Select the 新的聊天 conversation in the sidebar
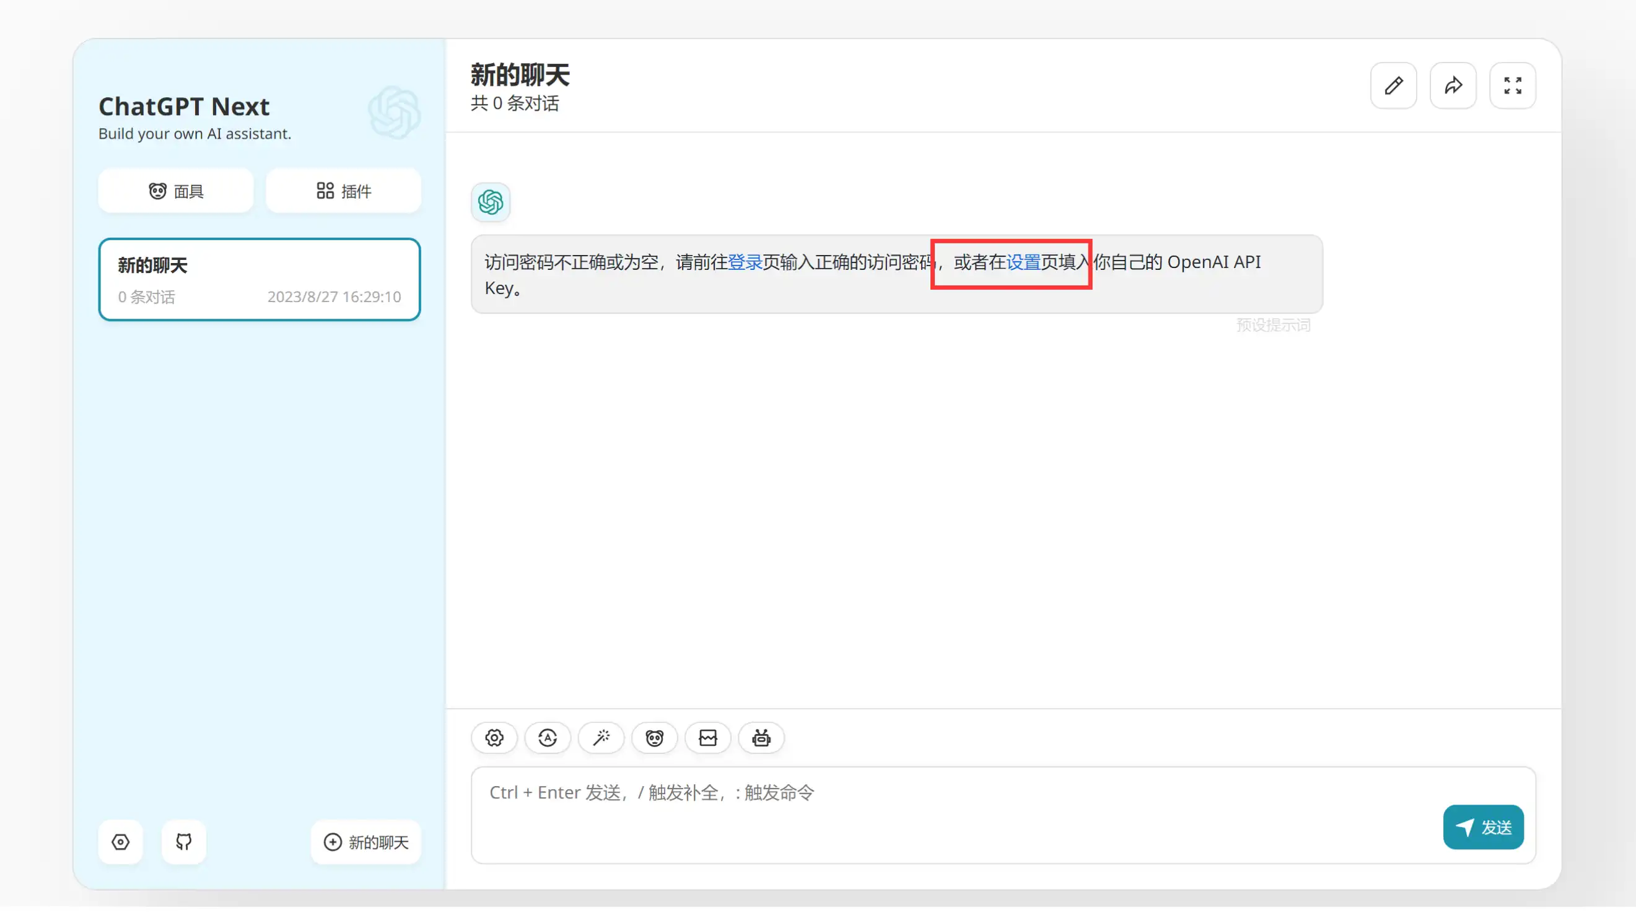1636x913 pixels. pyautogui.click(x=260, y=280)
